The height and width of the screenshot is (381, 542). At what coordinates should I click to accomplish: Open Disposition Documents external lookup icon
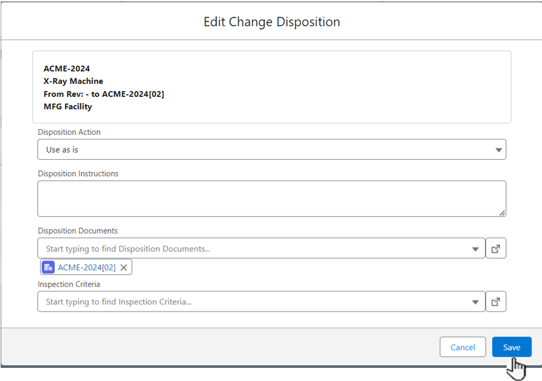495,249
